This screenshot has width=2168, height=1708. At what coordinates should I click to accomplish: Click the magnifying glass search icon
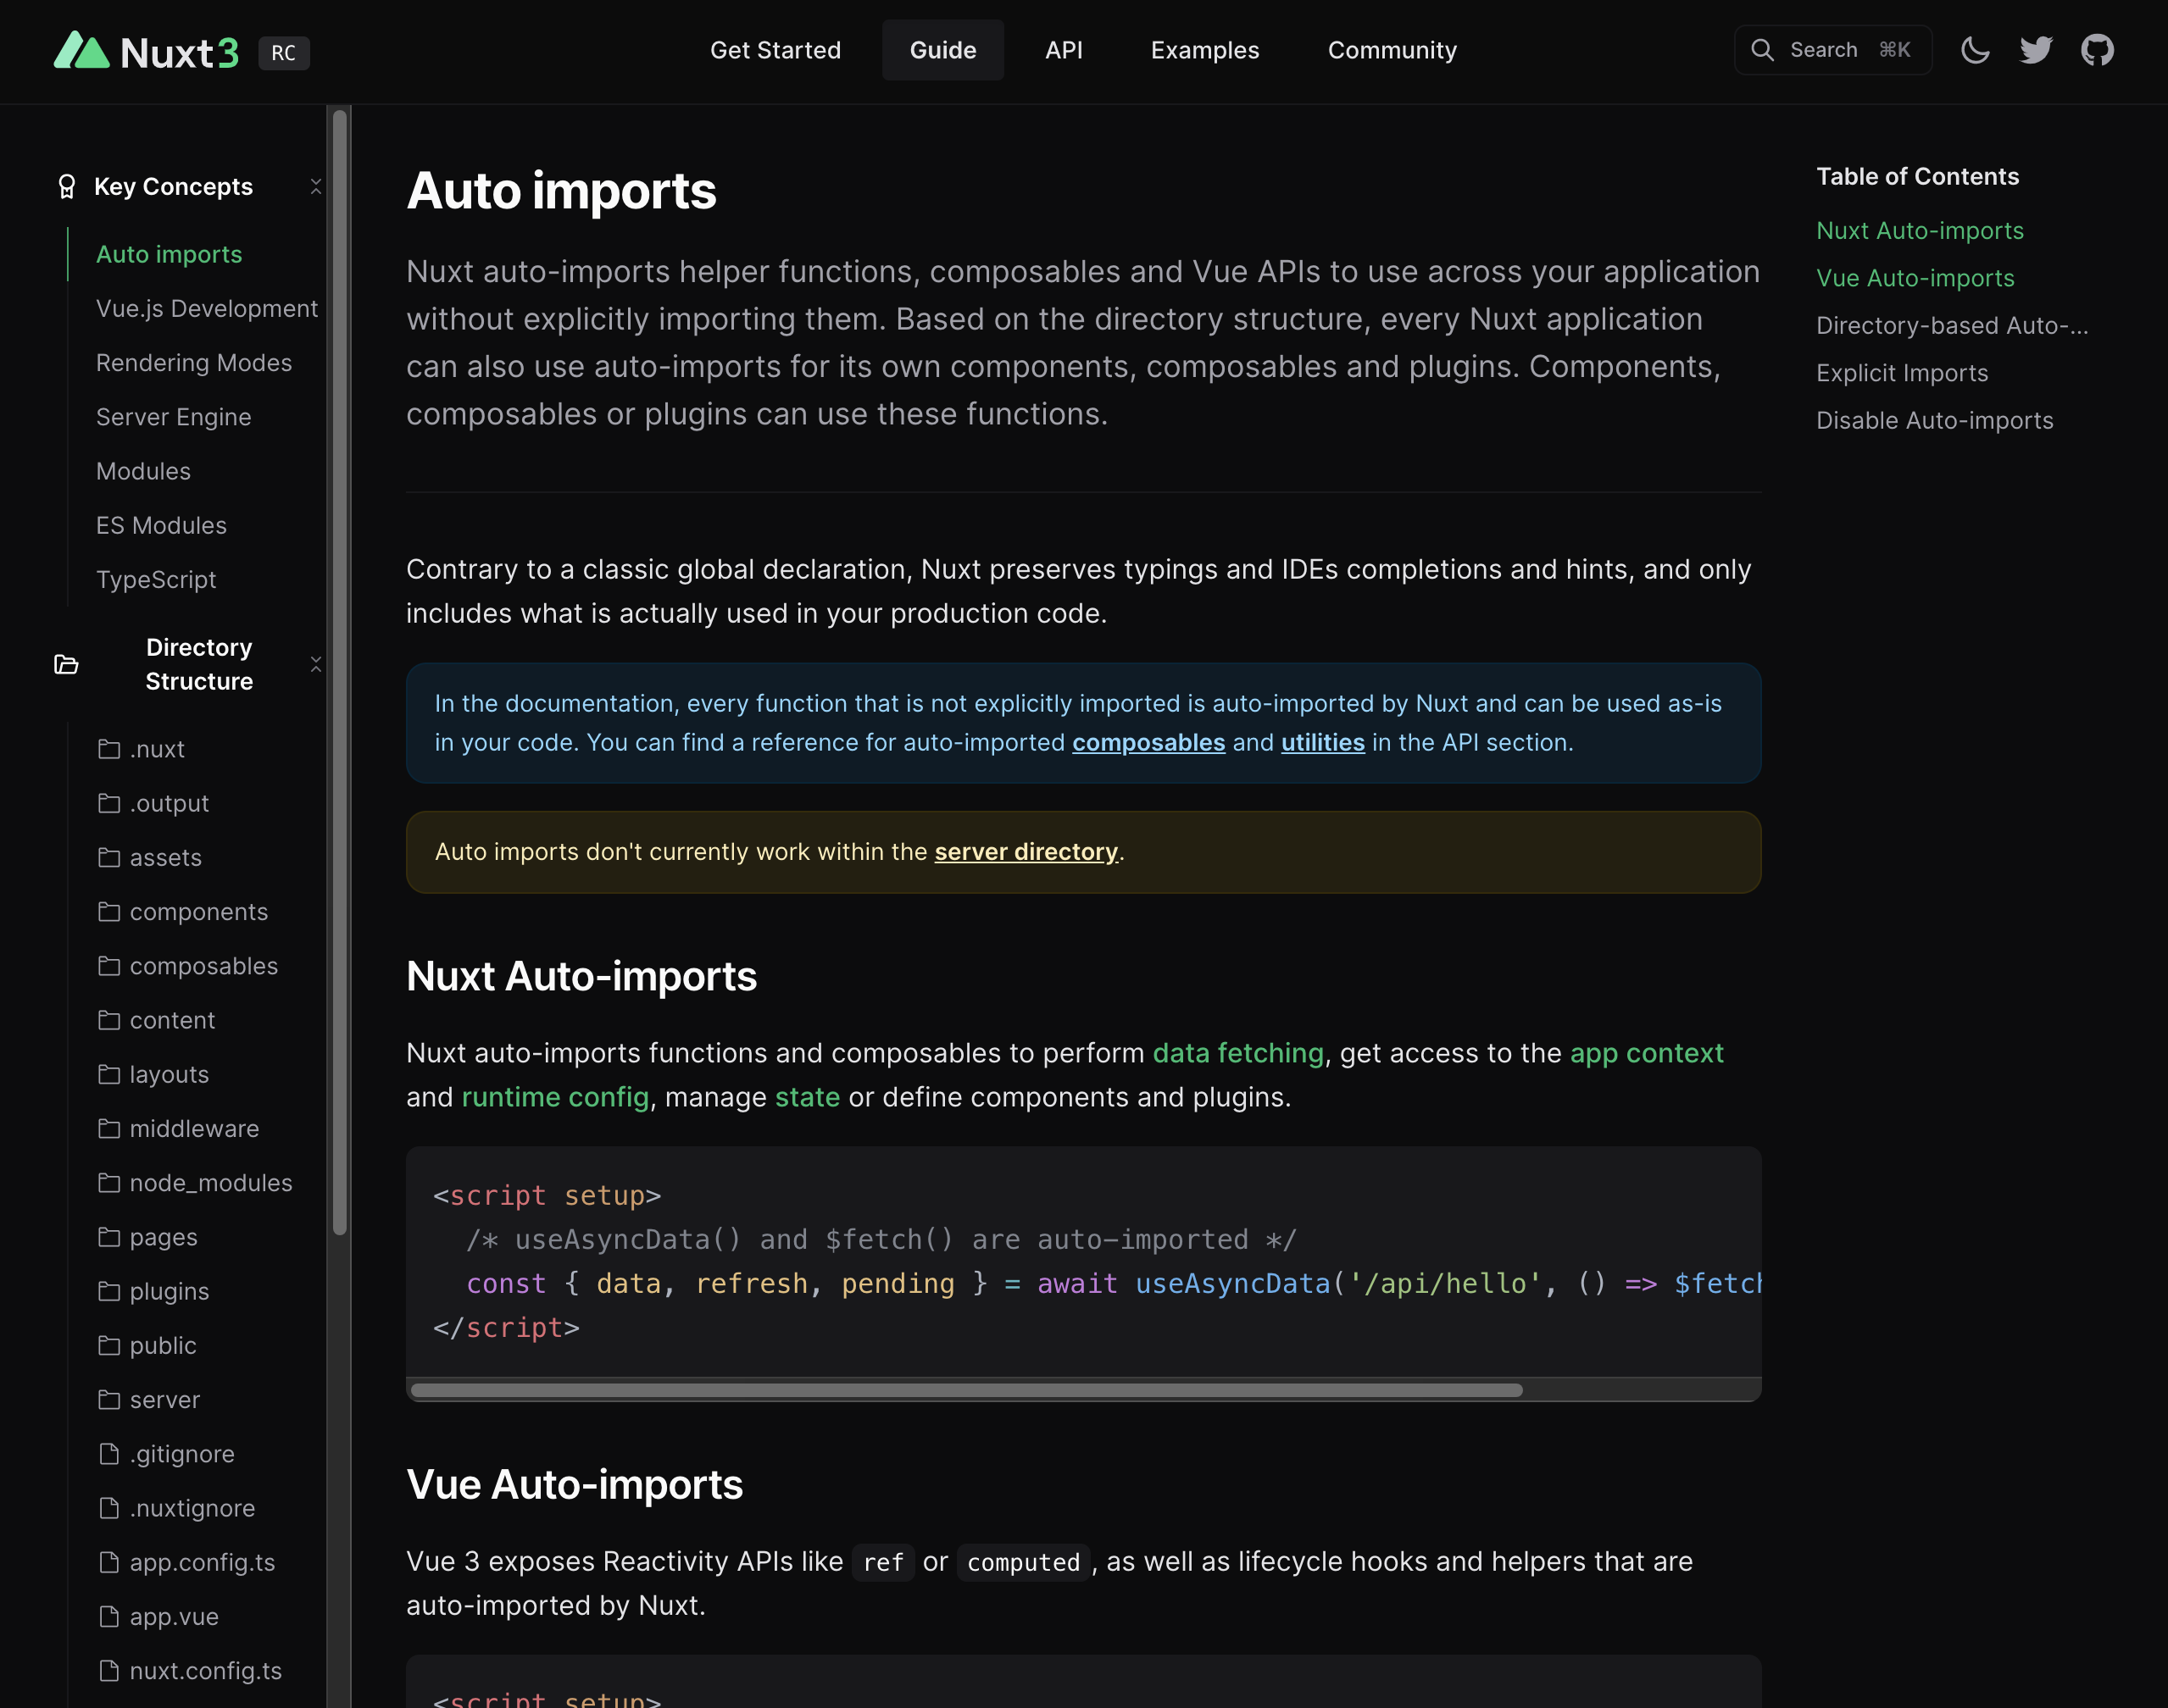(x=1764, y=49)
